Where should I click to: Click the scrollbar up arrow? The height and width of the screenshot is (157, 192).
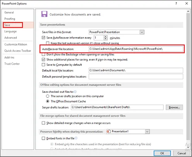click(x=188, y=11)
